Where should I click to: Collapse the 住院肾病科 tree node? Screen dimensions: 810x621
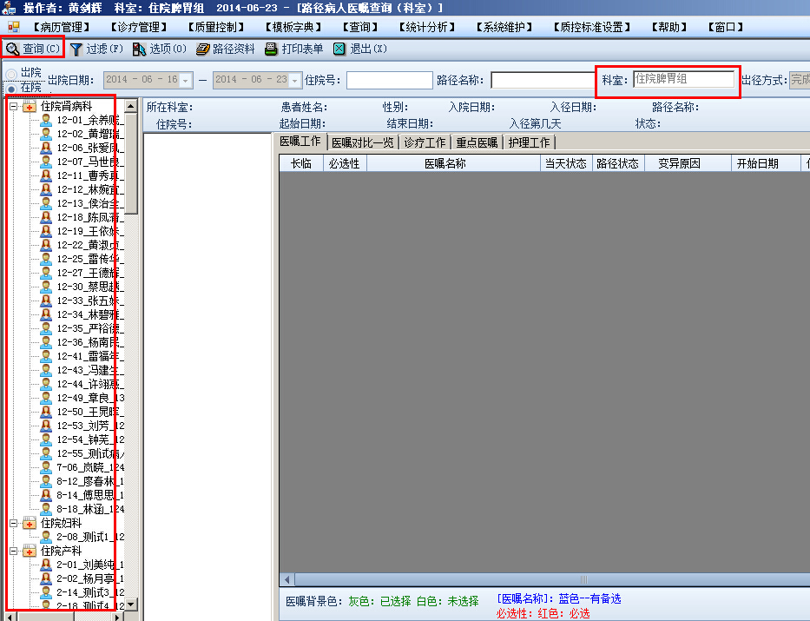pos(13,107)
